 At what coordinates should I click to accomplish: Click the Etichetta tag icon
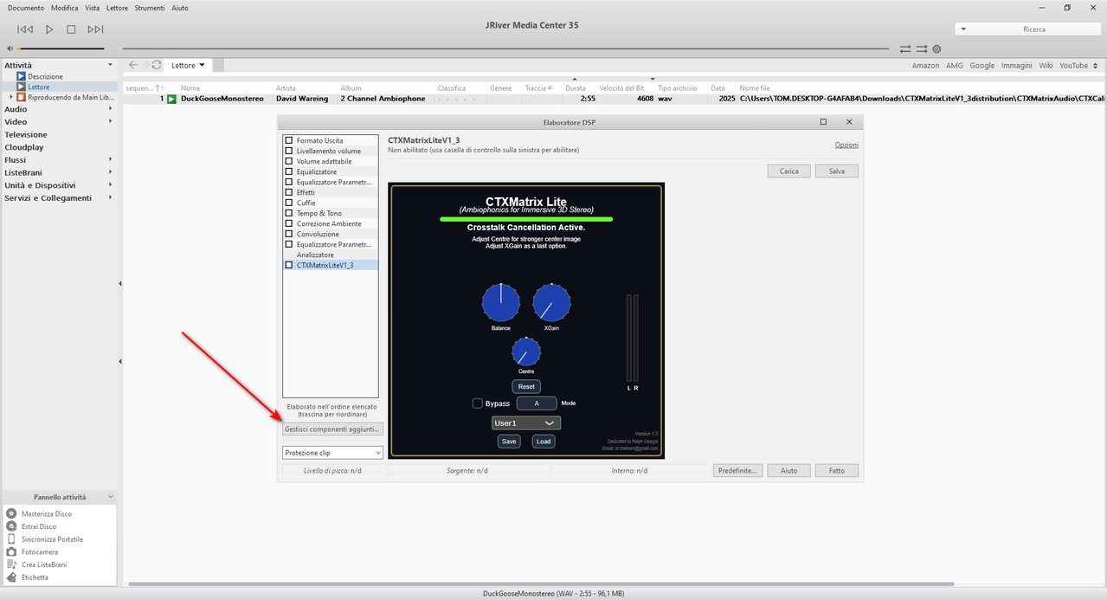tap(12, 577)
